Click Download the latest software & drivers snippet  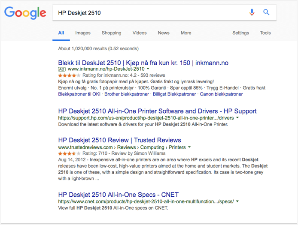(143, 124)
